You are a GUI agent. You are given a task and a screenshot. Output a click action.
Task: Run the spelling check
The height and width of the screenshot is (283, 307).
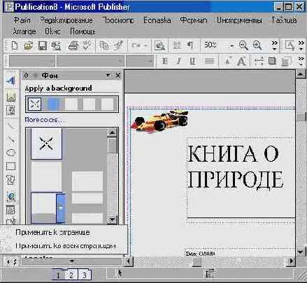(x=87, y=45)
